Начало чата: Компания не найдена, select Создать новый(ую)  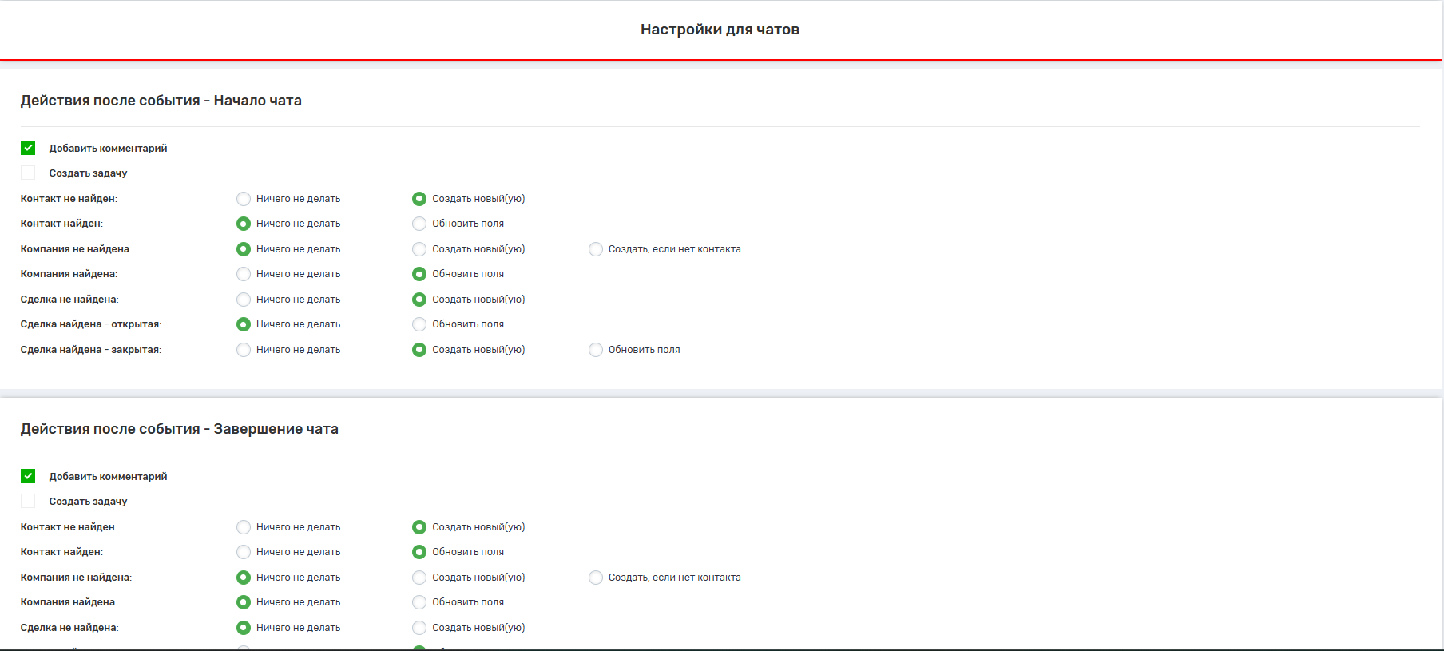(419, 249)
